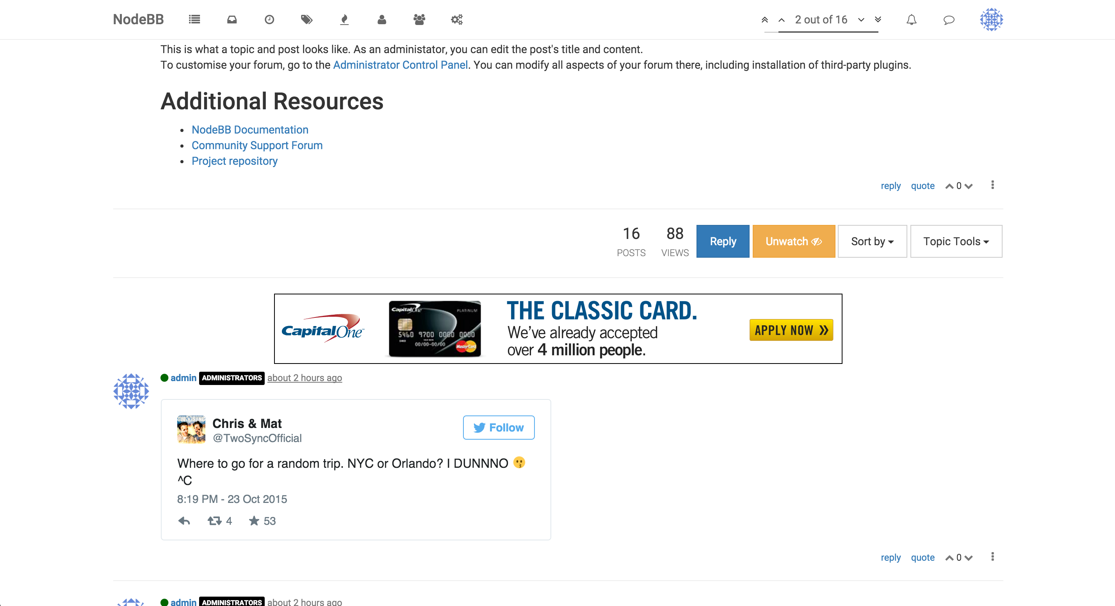Click the Administrator Control Panel link
1115x606 pixels.
[401, 65]
